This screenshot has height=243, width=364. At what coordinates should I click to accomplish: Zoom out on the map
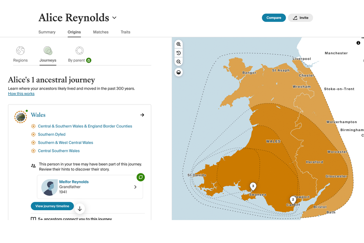tap(178, 62)
